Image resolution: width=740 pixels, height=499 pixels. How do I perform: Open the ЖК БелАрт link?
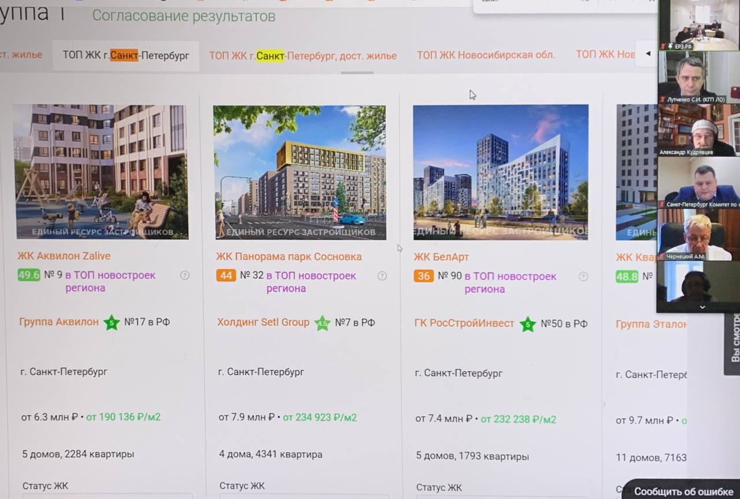441,257
